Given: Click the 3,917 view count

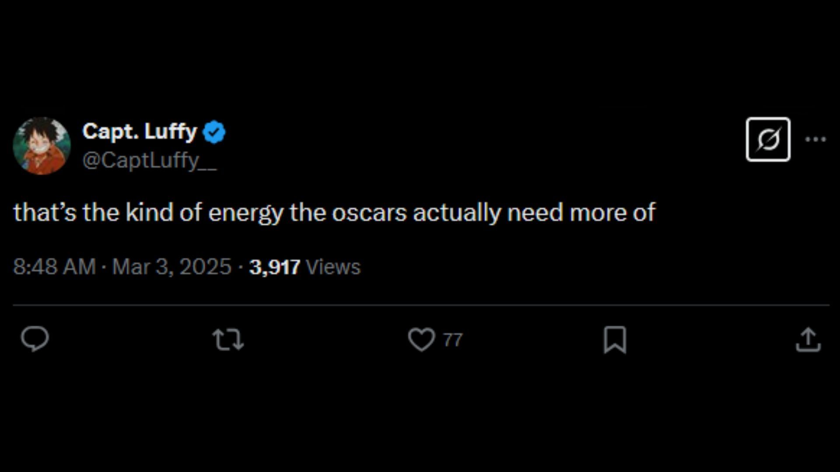Looking at the screenshot, I should [x=274, y=267].
